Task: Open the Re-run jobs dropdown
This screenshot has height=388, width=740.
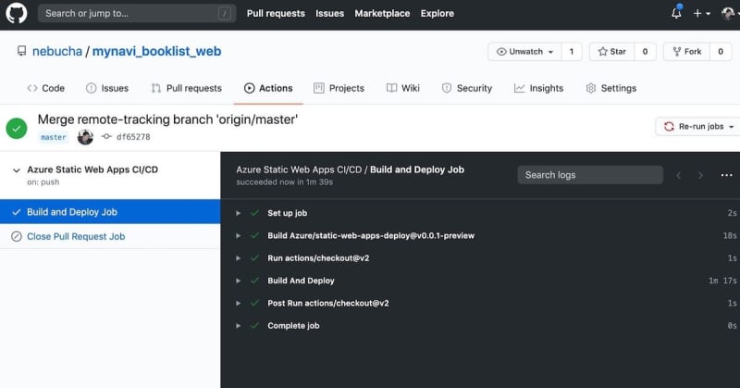Action: [698, 127]
